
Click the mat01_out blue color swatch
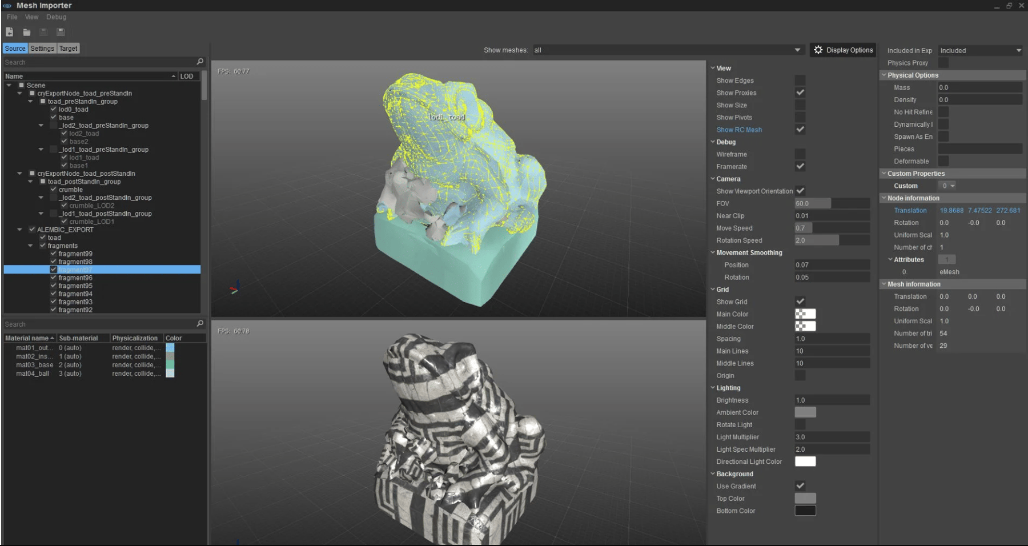[x=170, y=348]
